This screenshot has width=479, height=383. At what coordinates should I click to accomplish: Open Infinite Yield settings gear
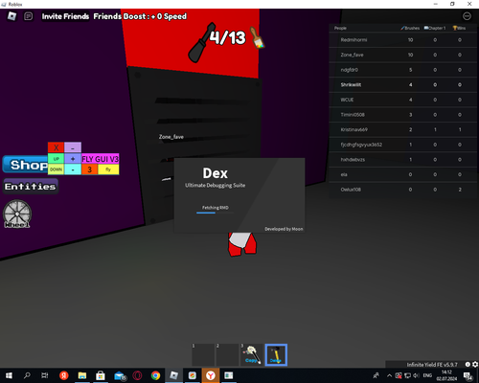coord(475,364)
